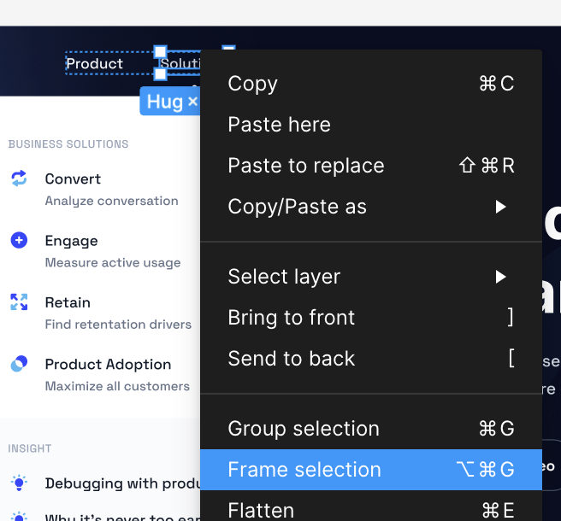Click the Product nav text layer
This screenshot has width=561, height=521.
94,63
